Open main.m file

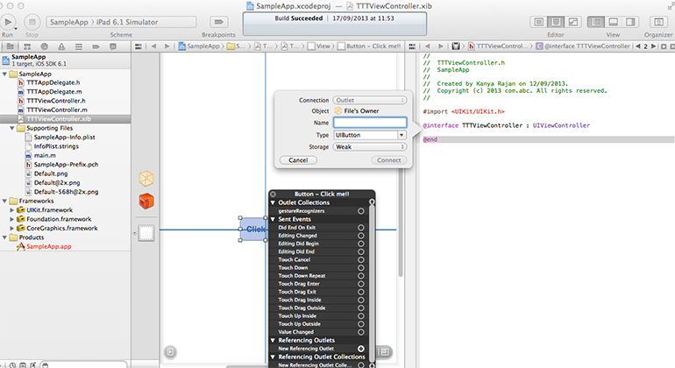point(45,155)
